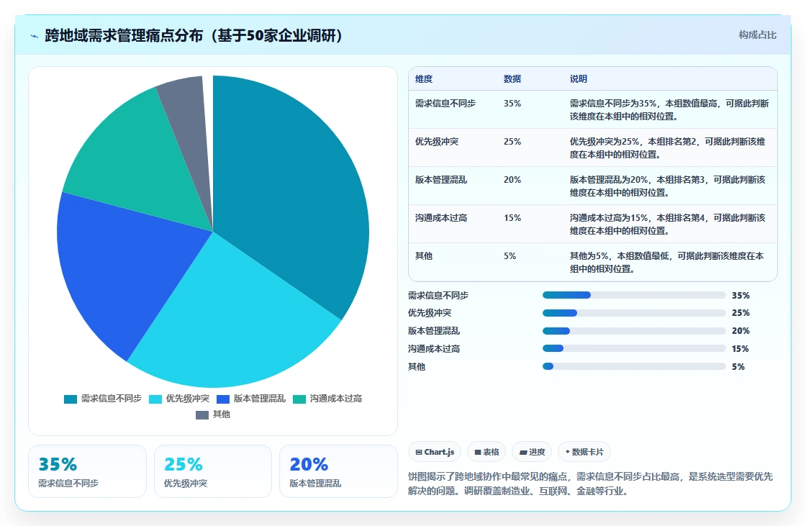Select the 进度 tag
The height and width of the screenshot is (526, 806).
532,452
